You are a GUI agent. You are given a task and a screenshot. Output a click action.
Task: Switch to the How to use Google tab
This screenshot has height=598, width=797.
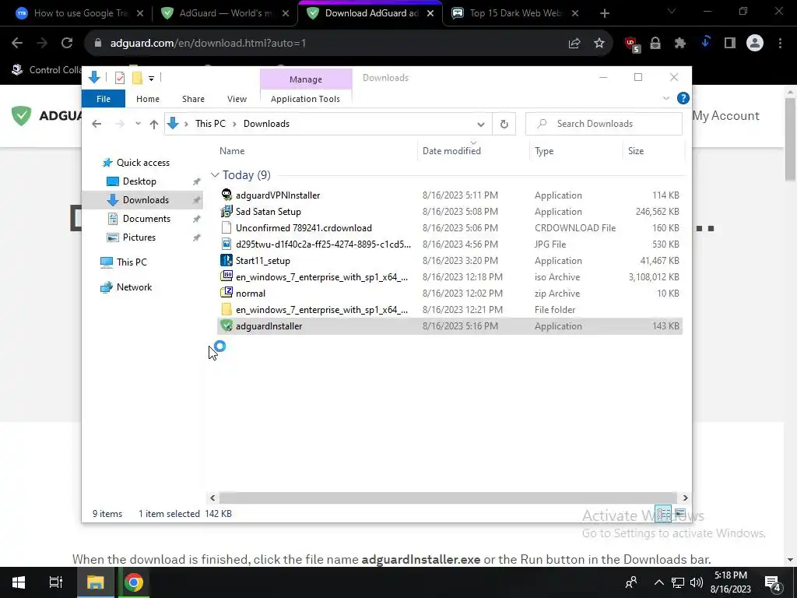click(x=80, y=13)
